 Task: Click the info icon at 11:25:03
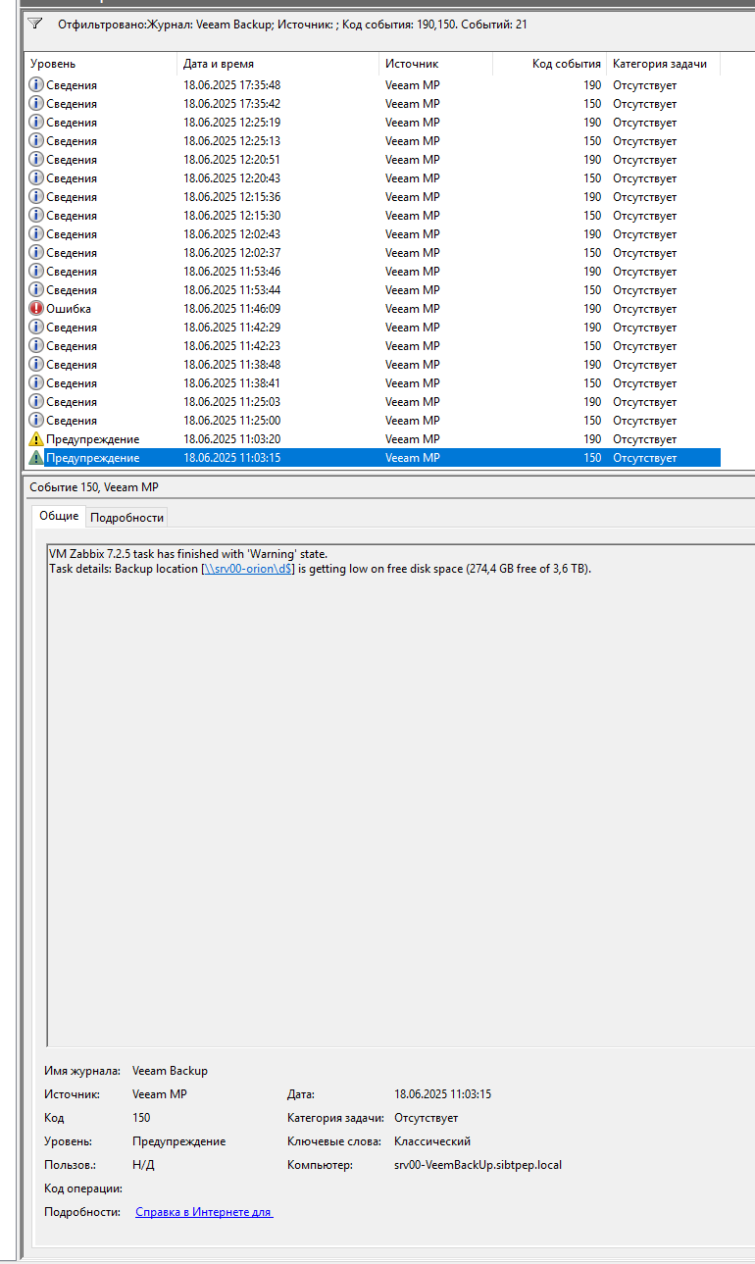click(36, 402)
